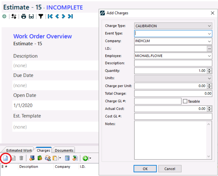
Task: Click the green arrow go icon
Action: click(85, 158)
